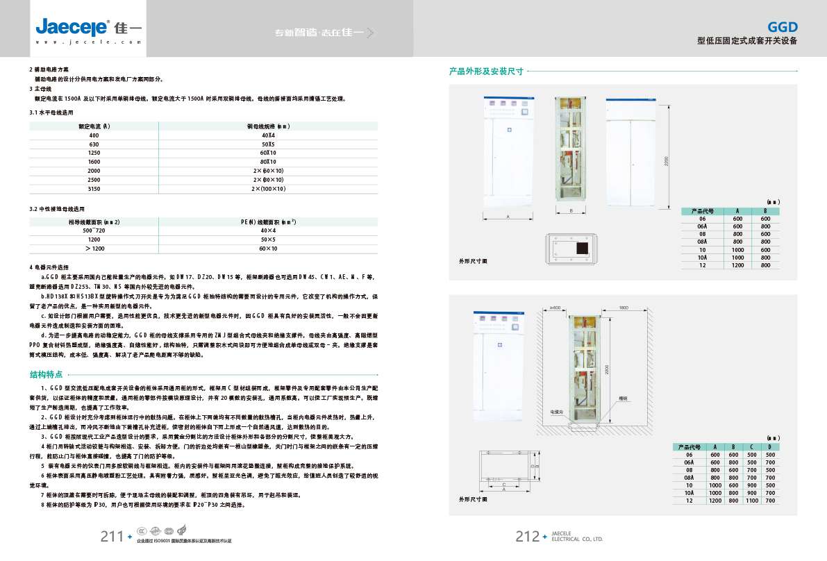This screenshot has height=561, width=827.
Task: Click the chevron arrows after the slogan
Action: click(372, 33)
